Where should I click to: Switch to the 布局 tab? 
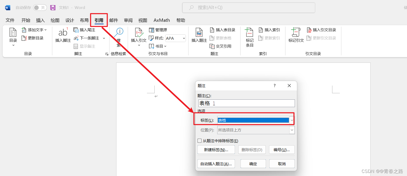click(84, 20)
